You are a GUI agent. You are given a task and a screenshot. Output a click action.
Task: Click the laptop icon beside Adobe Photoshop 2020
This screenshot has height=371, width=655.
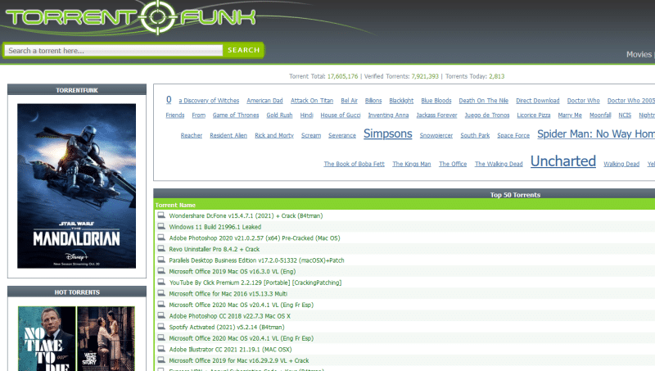161,238
